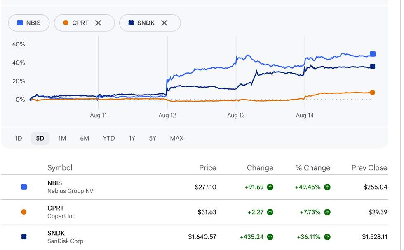Click CPRT previous close $29.39
404x250 pixels.
tap(378, 212)
